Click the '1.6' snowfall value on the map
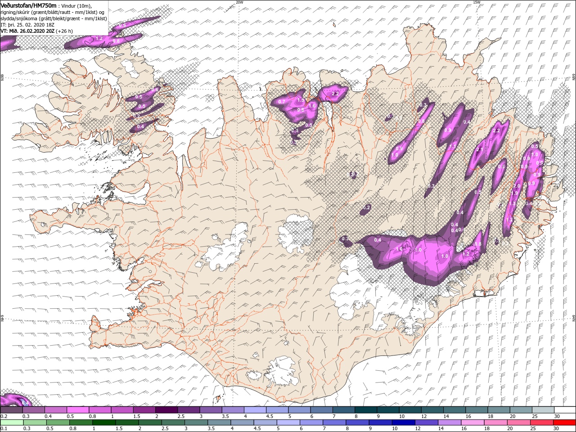This screenshot has width=576, height=432. pyautogui.click(x=311, y=106)
